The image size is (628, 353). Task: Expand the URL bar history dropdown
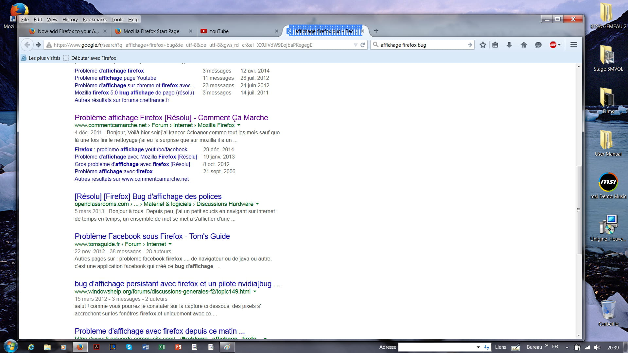pyautogui.click(x=355, y=45)
